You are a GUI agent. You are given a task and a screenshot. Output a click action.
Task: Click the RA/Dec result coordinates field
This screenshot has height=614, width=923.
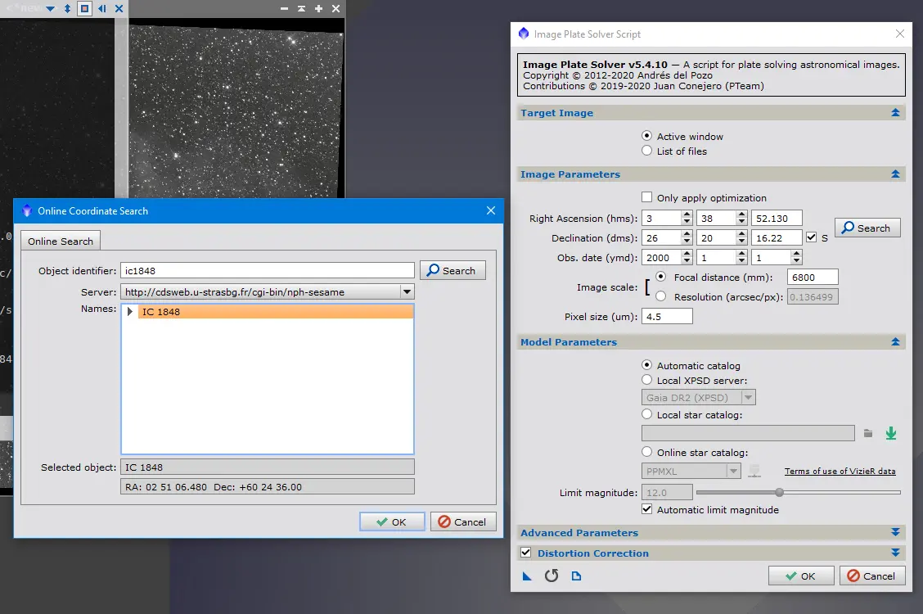(268, 487)
